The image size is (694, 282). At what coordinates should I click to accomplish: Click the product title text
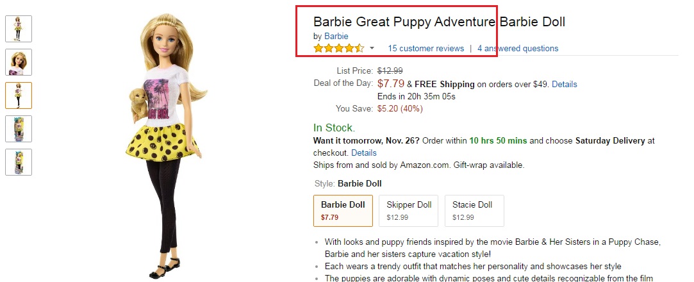[x=439, y=22]
